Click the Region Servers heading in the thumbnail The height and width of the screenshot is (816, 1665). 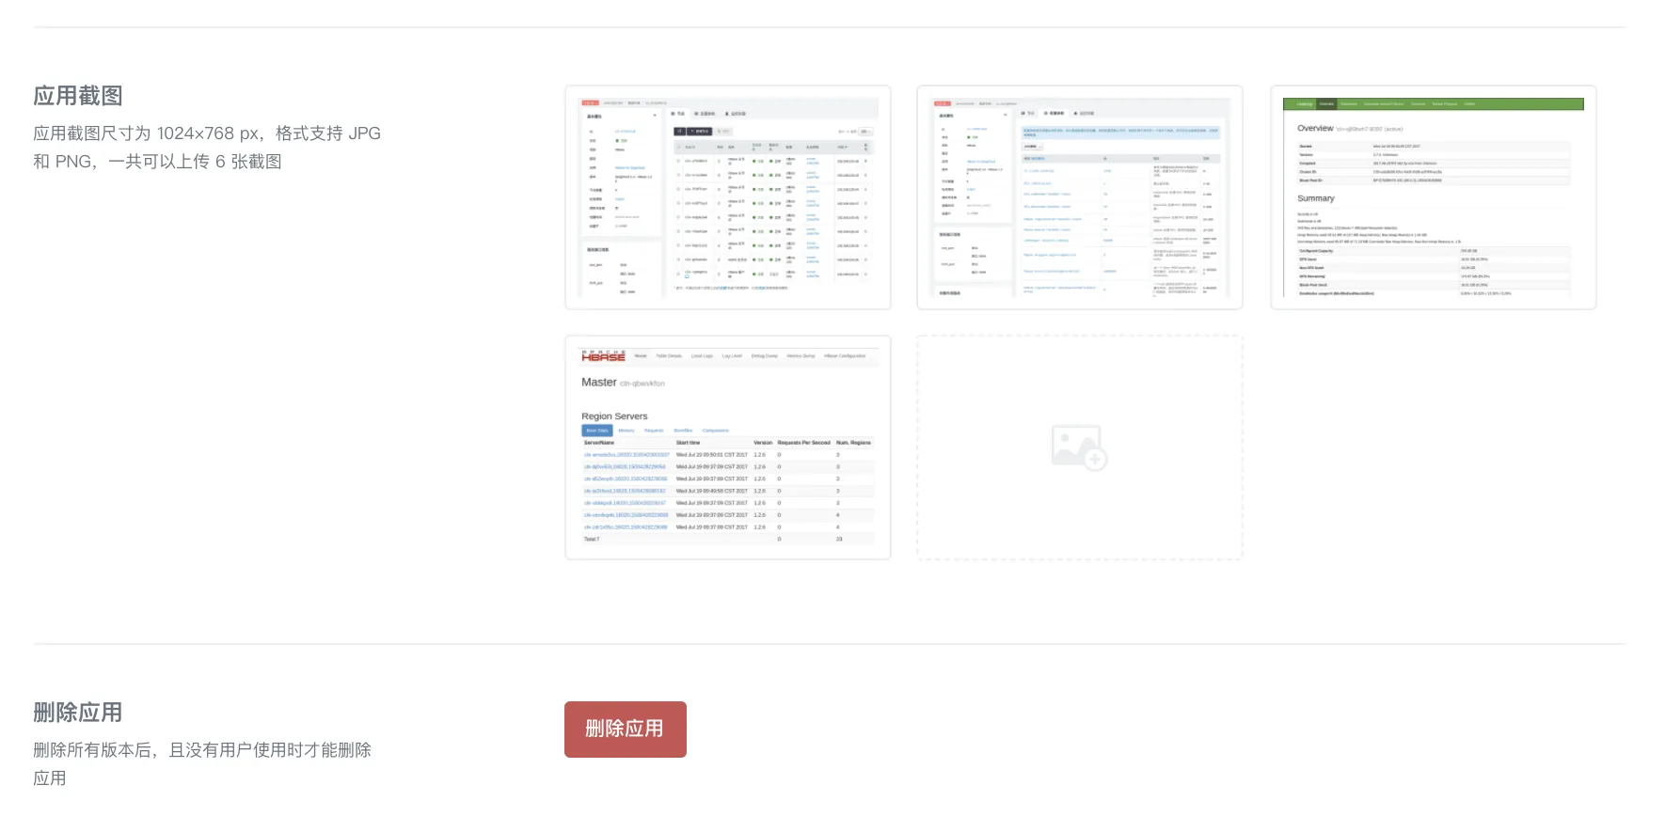click(614, 416)
